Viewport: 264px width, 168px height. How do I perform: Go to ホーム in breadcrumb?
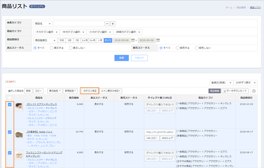(x=229, y=7)
